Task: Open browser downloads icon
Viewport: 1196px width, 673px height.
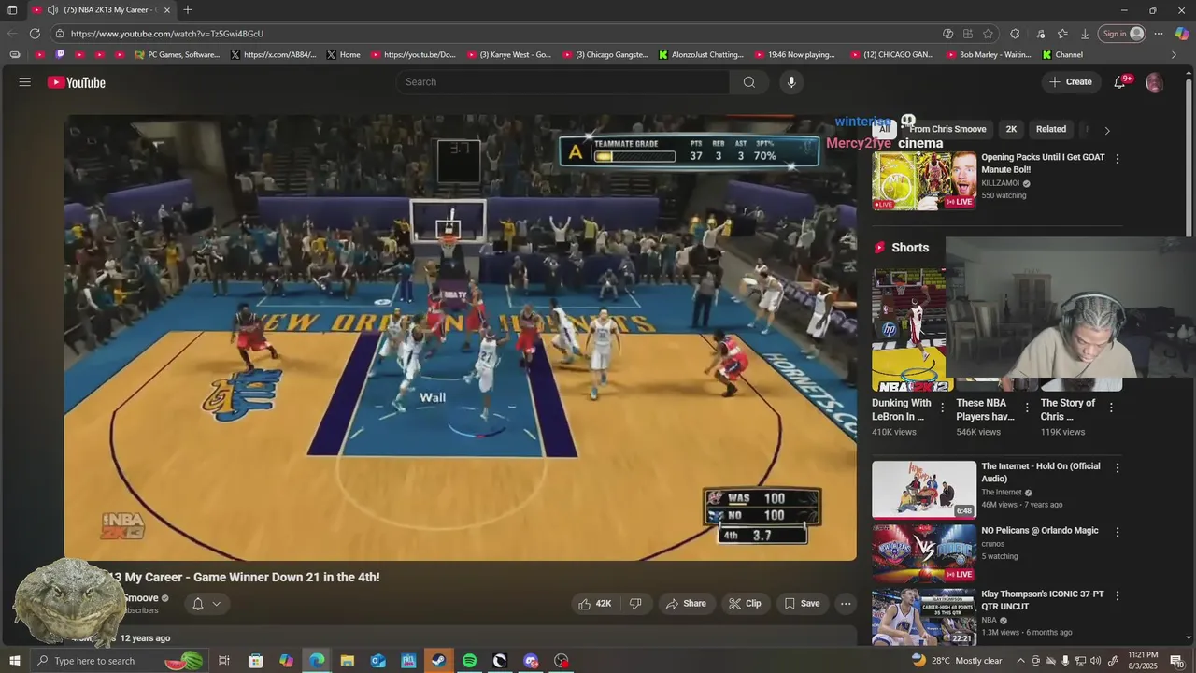Action: pyautogui.click(x=1085, y=34)
